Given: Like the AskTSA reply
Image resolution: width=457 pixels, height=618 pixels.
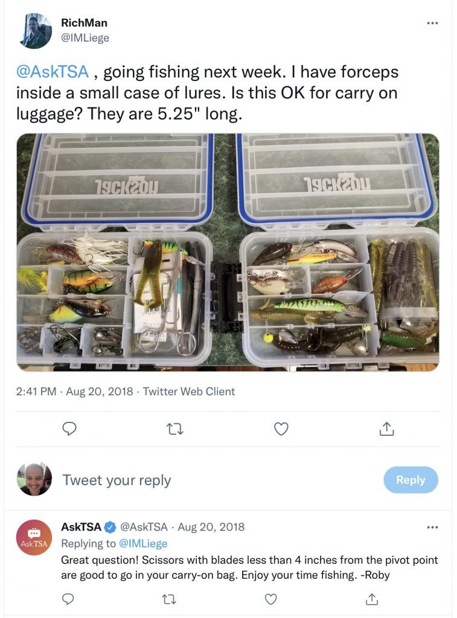Looking at the screenshot, I should pyautogui.click(x=270, y=599).
